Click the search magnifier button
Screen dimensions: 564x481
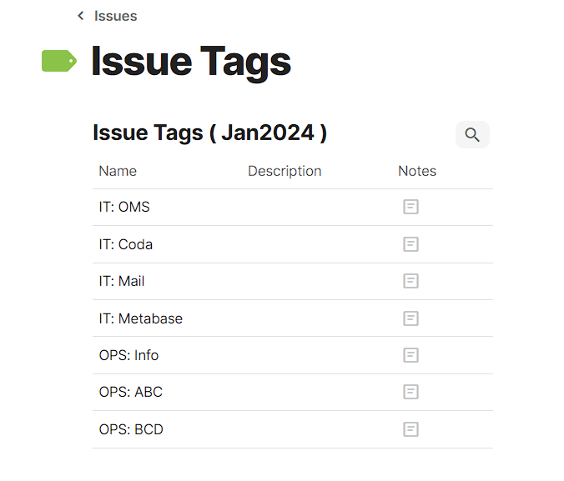pos(472,135)
